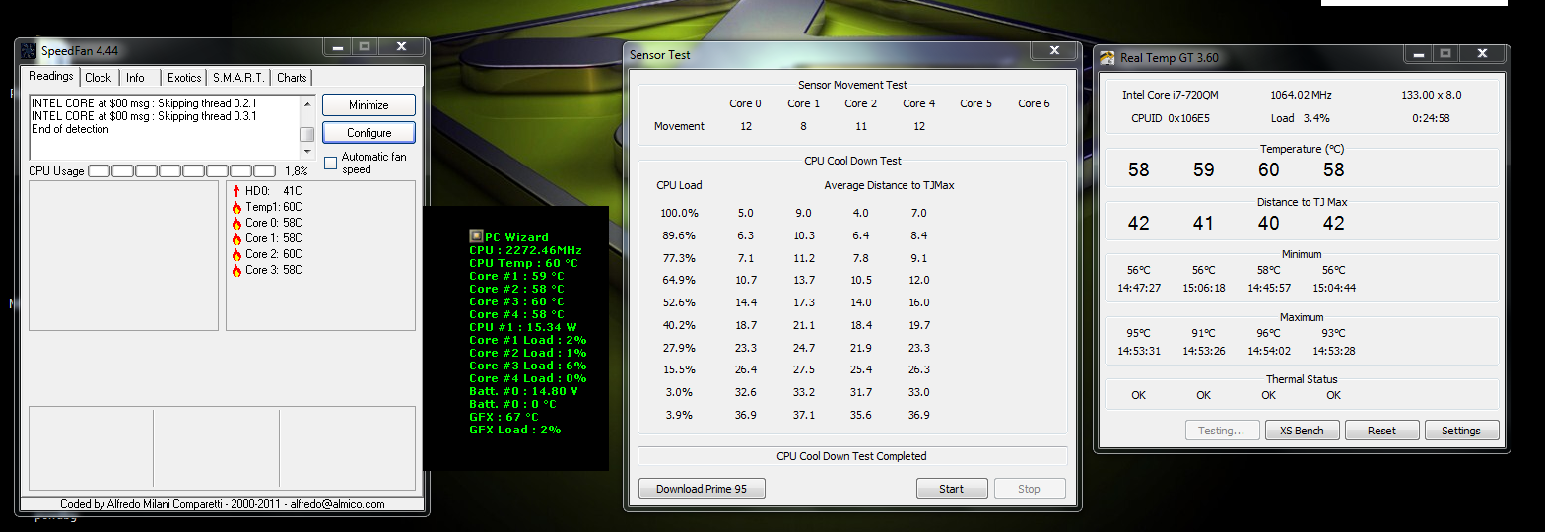Click the flame icon for Core 1

(236, 238)
